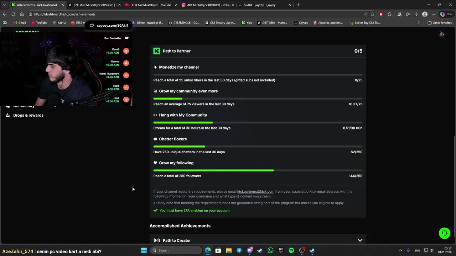456x256 pixels.
Task: Open the Gmail bookmark
Action: coord(19,23)
